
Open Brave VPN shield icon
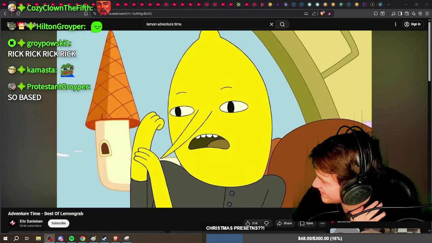(x=420, y=13)
